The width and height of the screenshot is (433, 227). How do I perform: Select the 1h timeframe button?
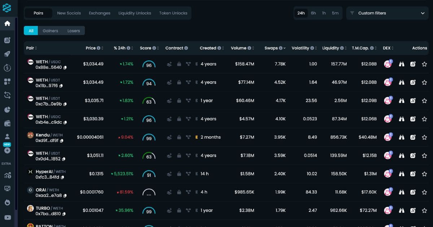coord(324,13)
